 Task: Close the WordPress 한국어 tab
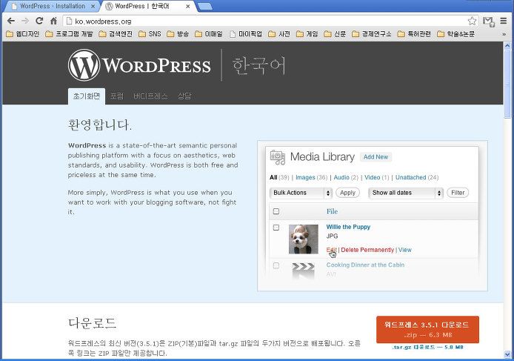pos(188,6)
